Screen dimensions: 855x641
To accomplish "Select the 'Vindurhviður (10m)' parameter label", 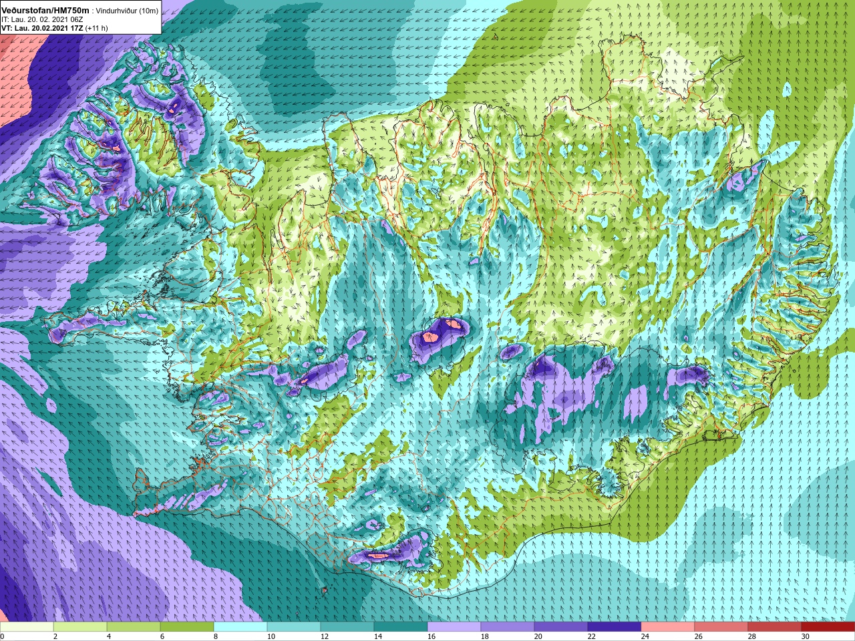I will 128,11.
